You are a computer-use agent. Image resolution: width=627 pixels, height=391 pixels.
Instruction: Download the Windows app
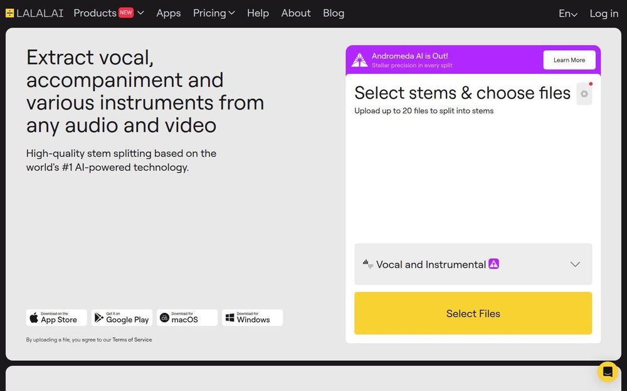pyautogui.click(x=252, y=318)
